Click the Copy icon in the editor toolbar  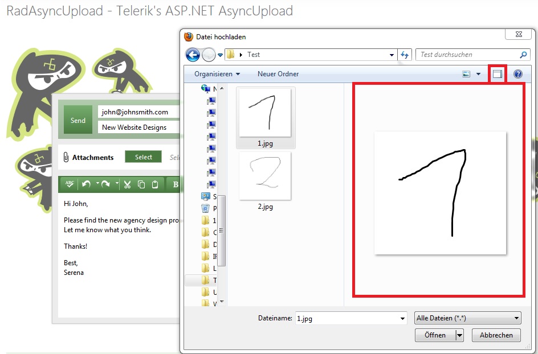[x=141, y=184]
